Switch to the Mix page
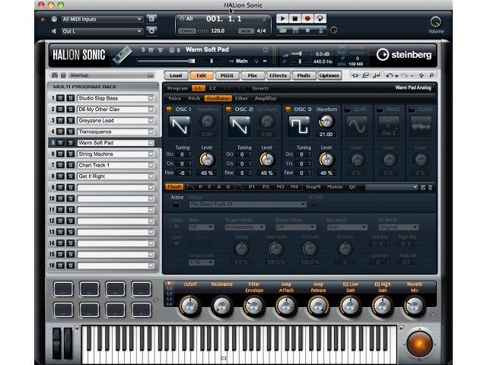Image resolution: width=487 pixels, height=365 pixels. (252, 75)
